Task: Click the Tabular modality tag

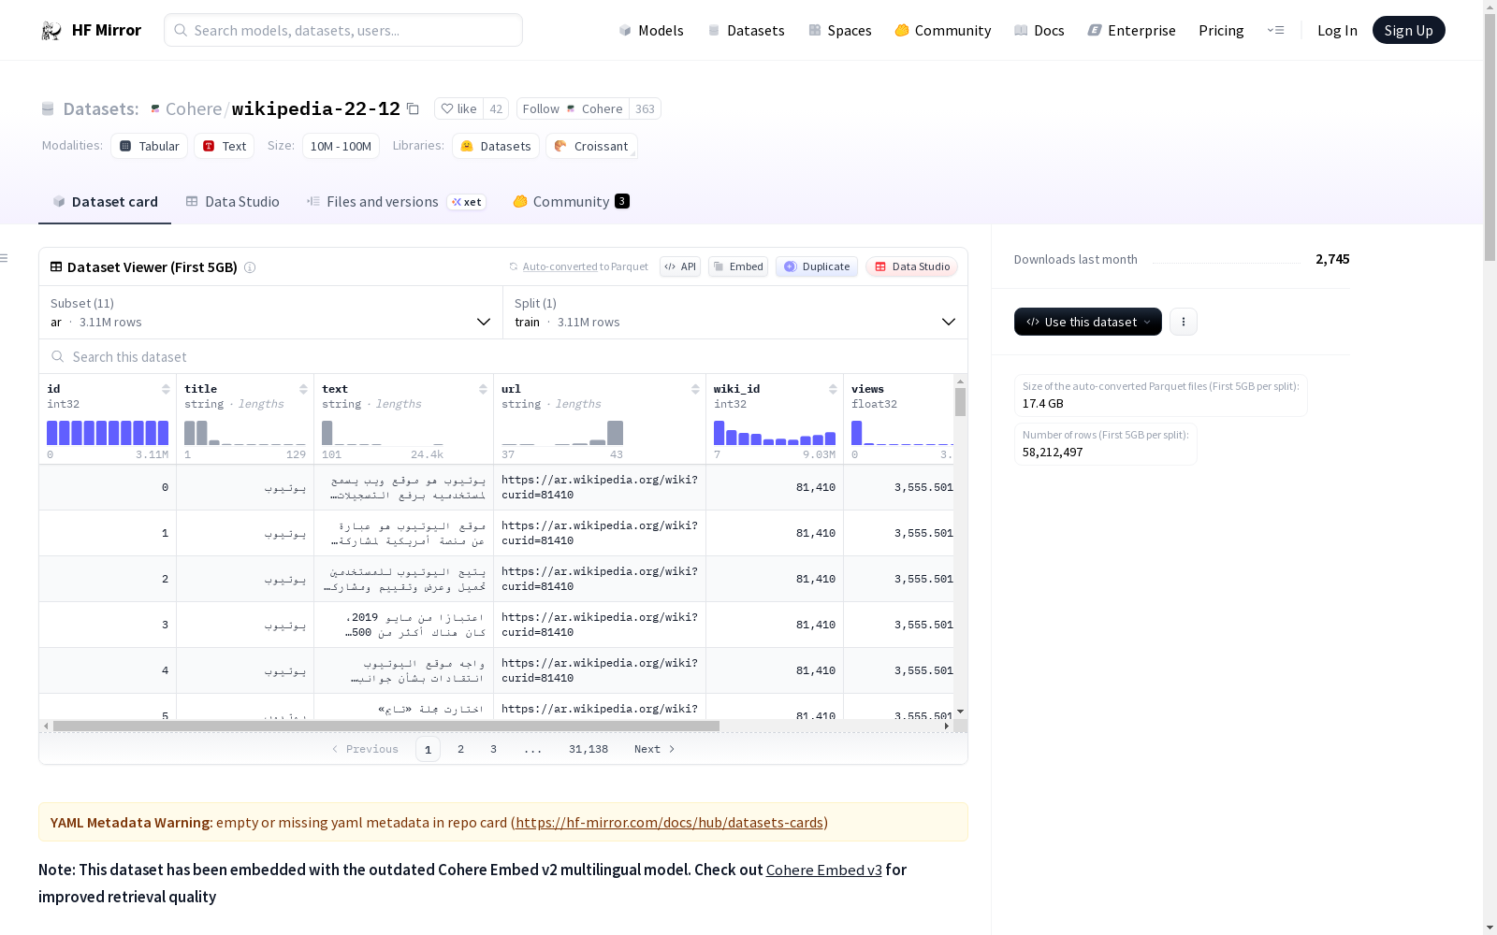Action: tap(150, 146)
